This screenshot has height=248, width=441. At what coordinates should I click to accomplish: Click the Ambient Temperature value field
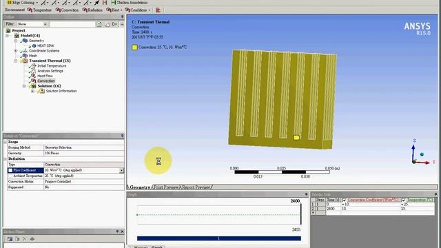(x=84, y=176)
